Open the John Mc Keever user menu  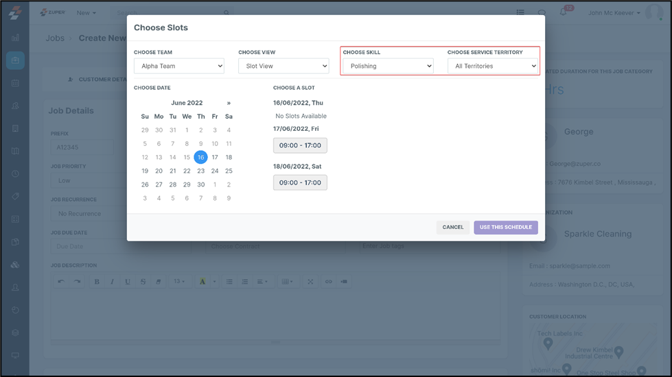pos(614,13)
